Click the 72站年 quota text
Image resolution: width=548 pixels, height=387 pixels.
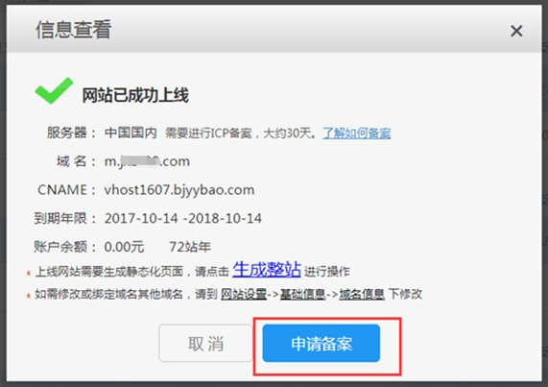coord(190,247)
